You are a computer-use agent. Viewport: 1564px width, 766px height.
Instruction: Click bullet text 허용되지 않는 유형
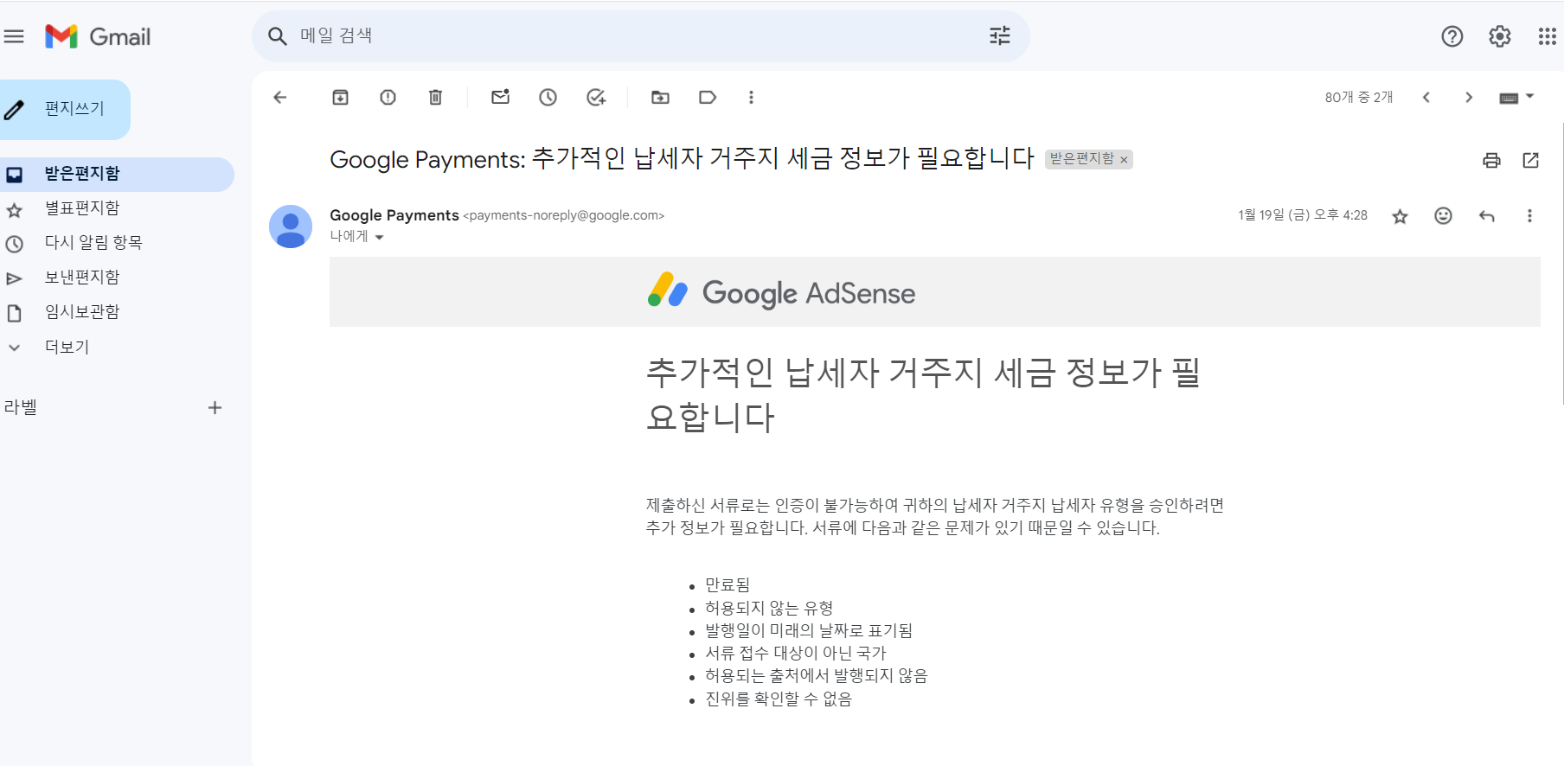click(769, 608)
